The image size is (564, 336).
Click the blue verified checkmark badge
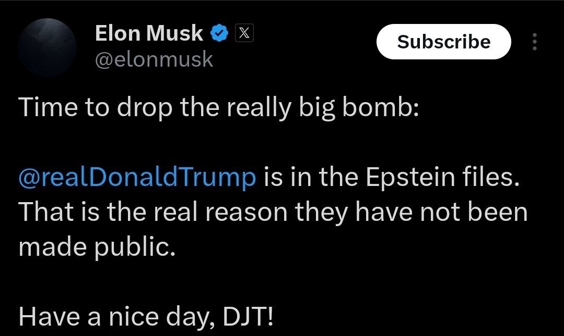click(219, 34)
